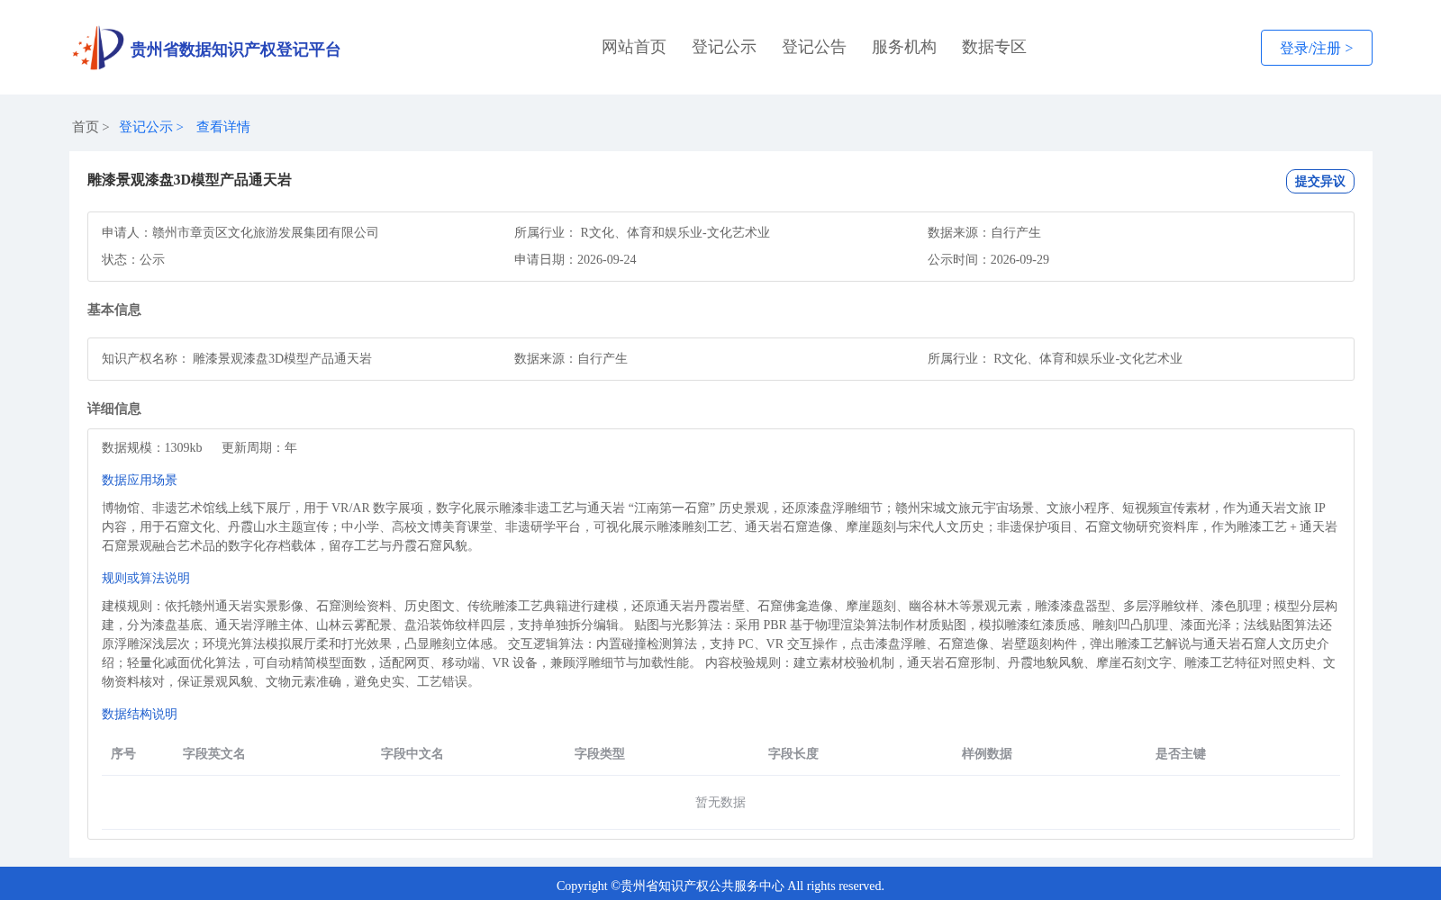Screen dimensions: 1441x900
Task: Click the 数据应用场景 heading
Action: point(140,481)
